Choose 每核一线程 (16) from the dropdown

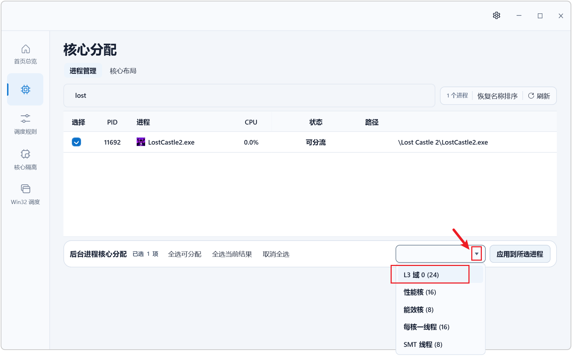pyautogui.click(x=440, y=327)
